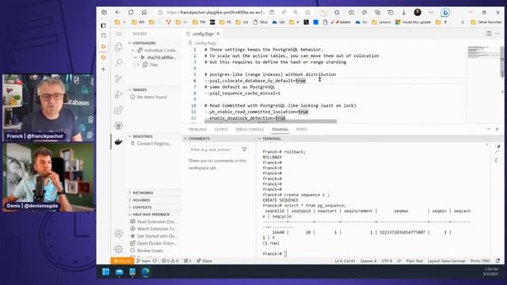Click Plain Text language mode
The image size is (507, 285).
(414, 260)
